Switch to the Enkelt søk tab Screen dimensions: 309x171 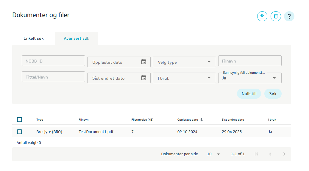pos(34,39)
